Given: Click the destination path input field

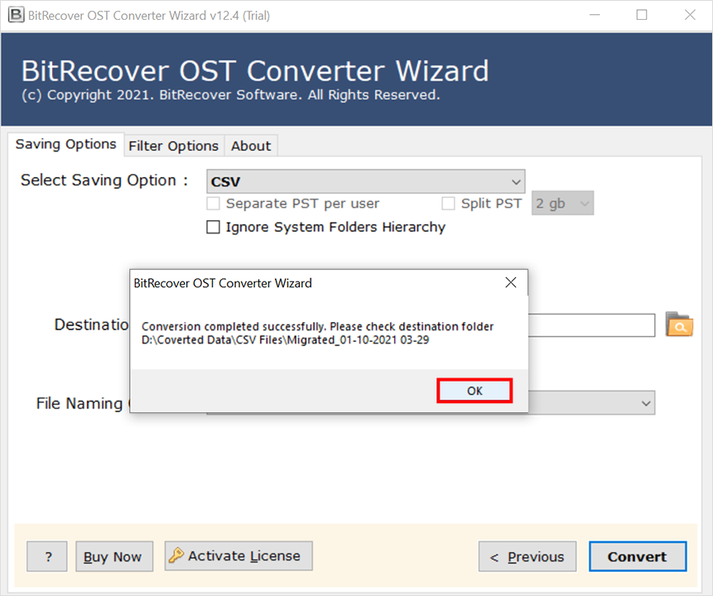Looking at the screenshot, I should click(591, 325).
